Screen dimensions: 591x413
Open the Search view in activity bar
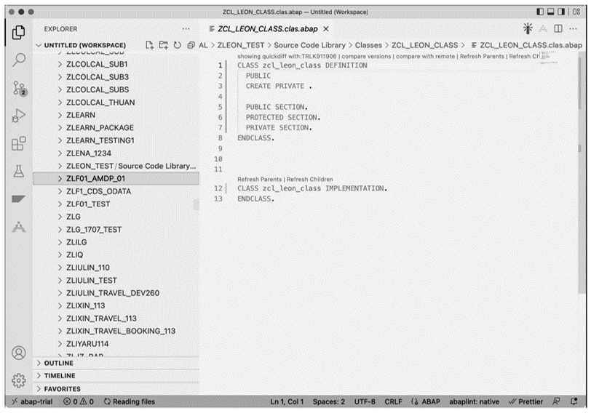(20, 60)
